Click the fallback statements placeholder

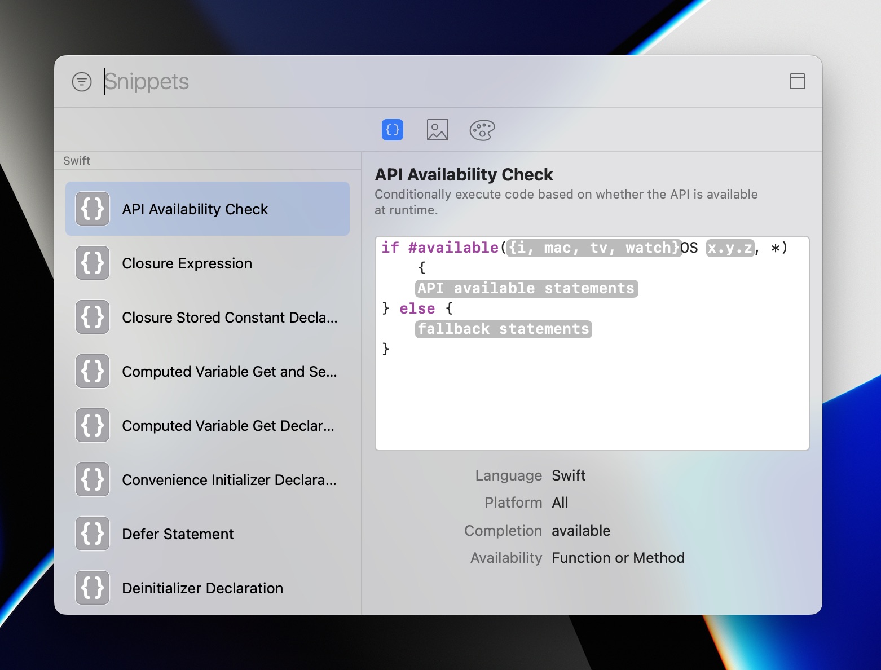(504, 329)
